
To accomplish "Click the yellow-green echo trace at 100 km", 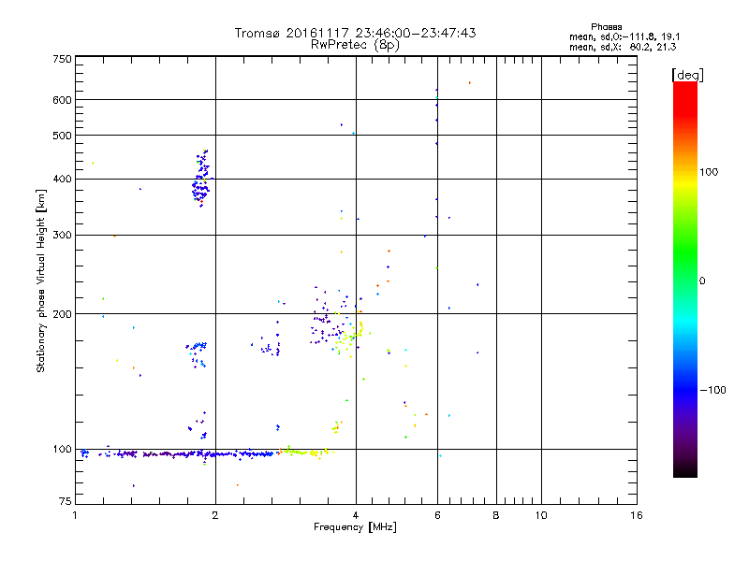I will click(306, 452).
